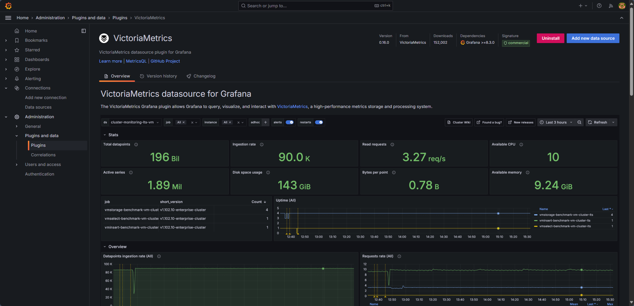Collapse the navigation with the hamburger icon
Screen dimensions: 634x306
(8, 18)
